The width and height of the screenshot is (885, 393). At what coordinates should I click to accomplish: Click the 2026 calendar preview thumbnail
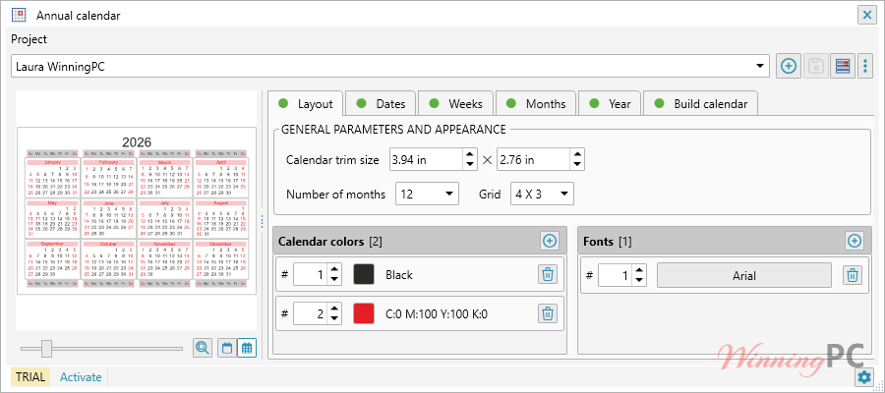137,210
